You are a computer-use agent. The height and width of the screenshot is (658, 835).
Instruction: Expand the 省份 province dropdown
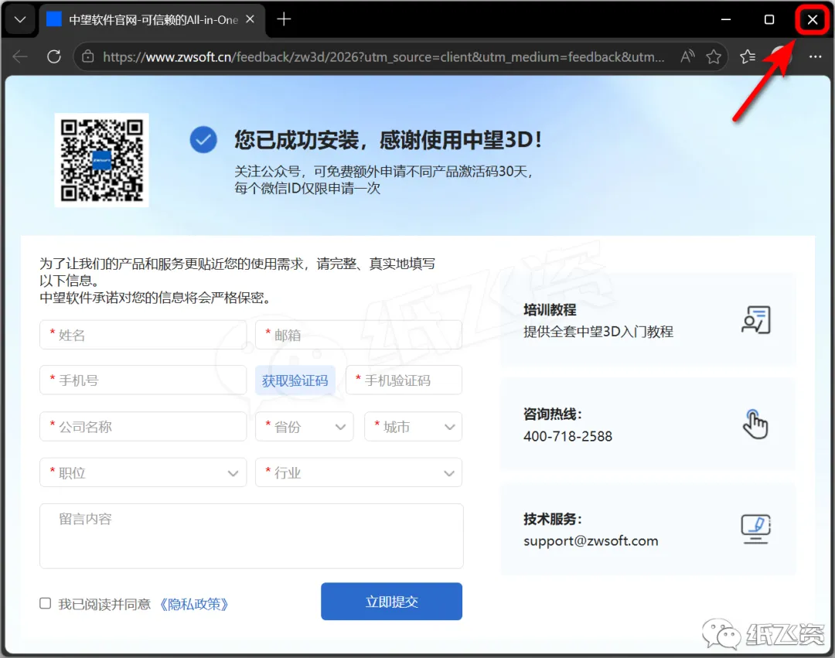305,426
